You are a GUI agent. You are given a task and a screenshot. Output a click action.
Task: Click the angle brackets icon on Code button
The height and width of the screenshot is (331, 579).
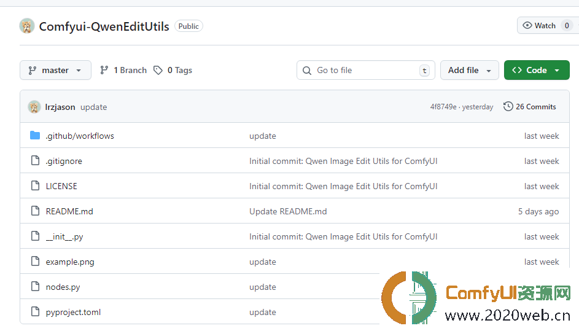tap(517, 70)
